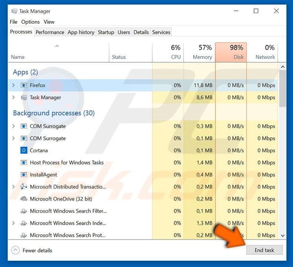Click the Task Manager row icon
This screenshot has width=293, height=267.
(24, 98)
